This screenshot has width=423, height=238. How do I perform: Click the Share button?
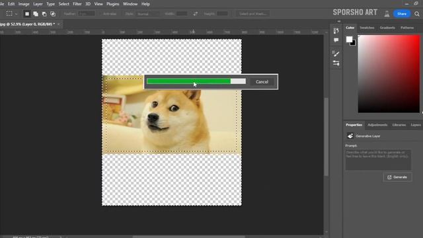point(402,14)
